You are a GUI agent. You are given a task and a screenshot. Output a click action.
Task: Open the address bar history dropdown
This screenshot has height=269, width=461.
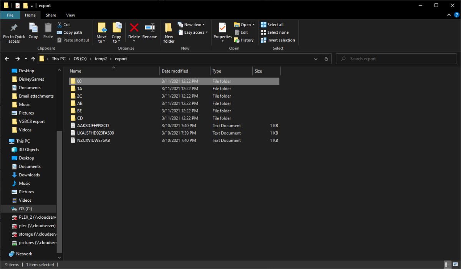pyautogui.click(x=316, y=59)
